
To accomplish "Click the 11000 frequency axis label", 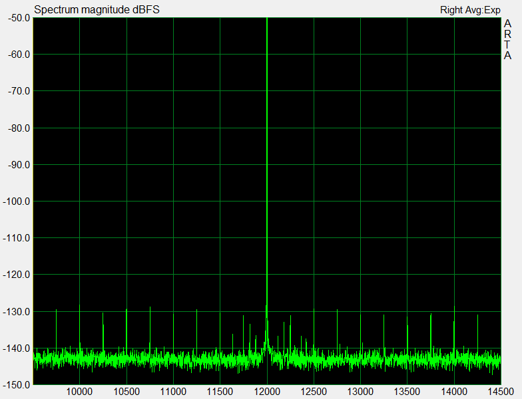I will coord(173,392).
